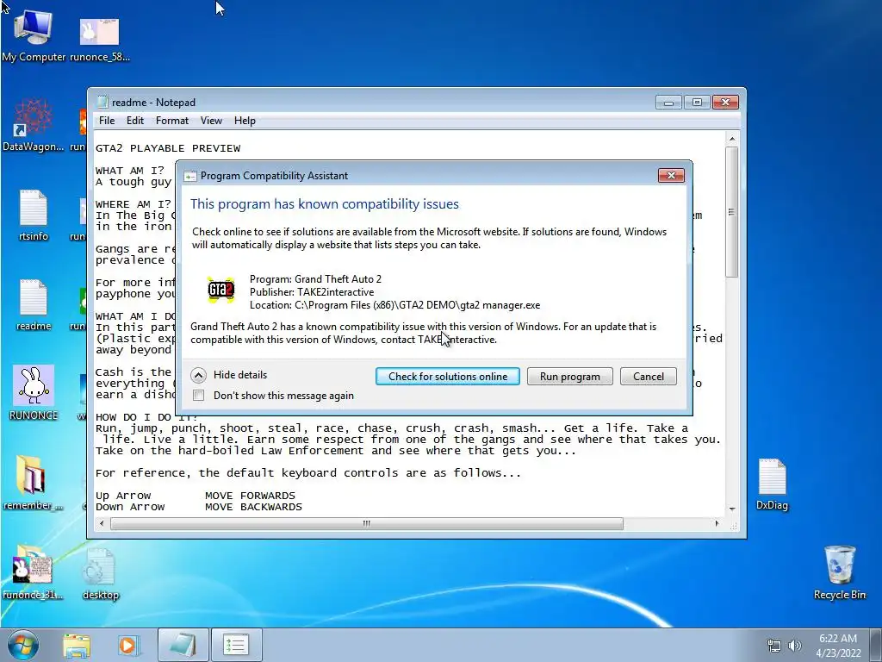
Task: Click the Notepad horizontal scrollbar thumb
Action: click(x=367, y=523)
